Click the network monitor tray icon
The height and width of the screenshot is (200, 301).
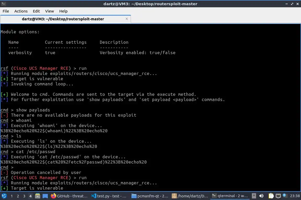coord(278,196)
